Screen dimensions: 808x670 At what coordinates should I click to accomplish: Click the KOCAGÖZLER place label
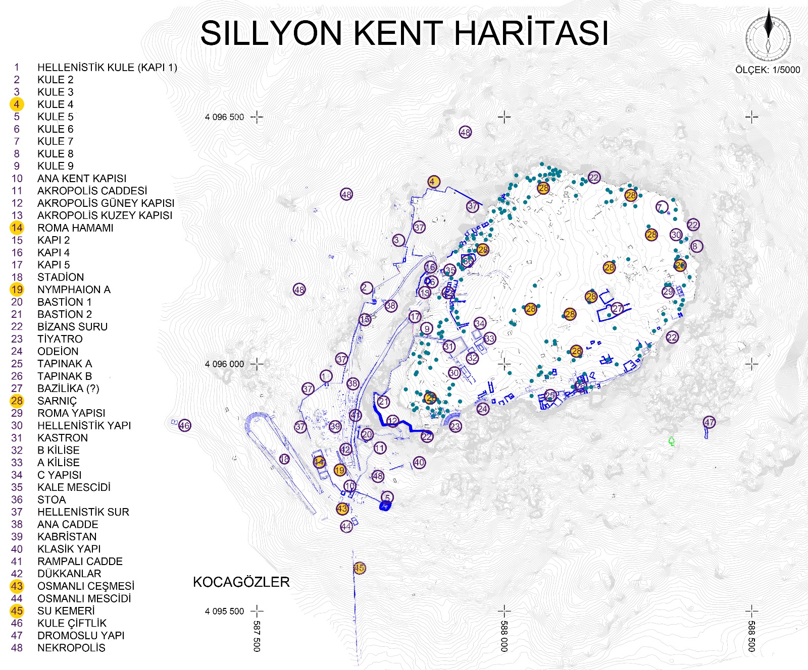[241, 582]
